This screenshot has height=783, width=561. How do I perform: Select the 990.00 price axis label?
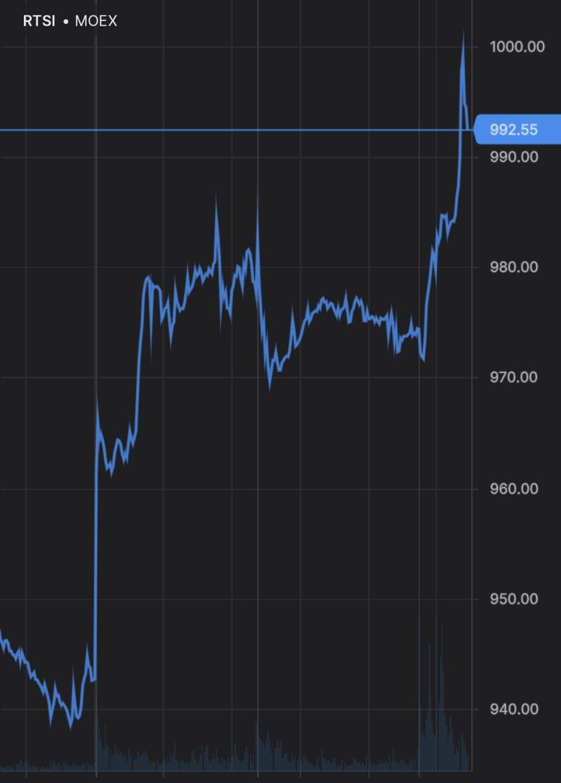[513, 157]
